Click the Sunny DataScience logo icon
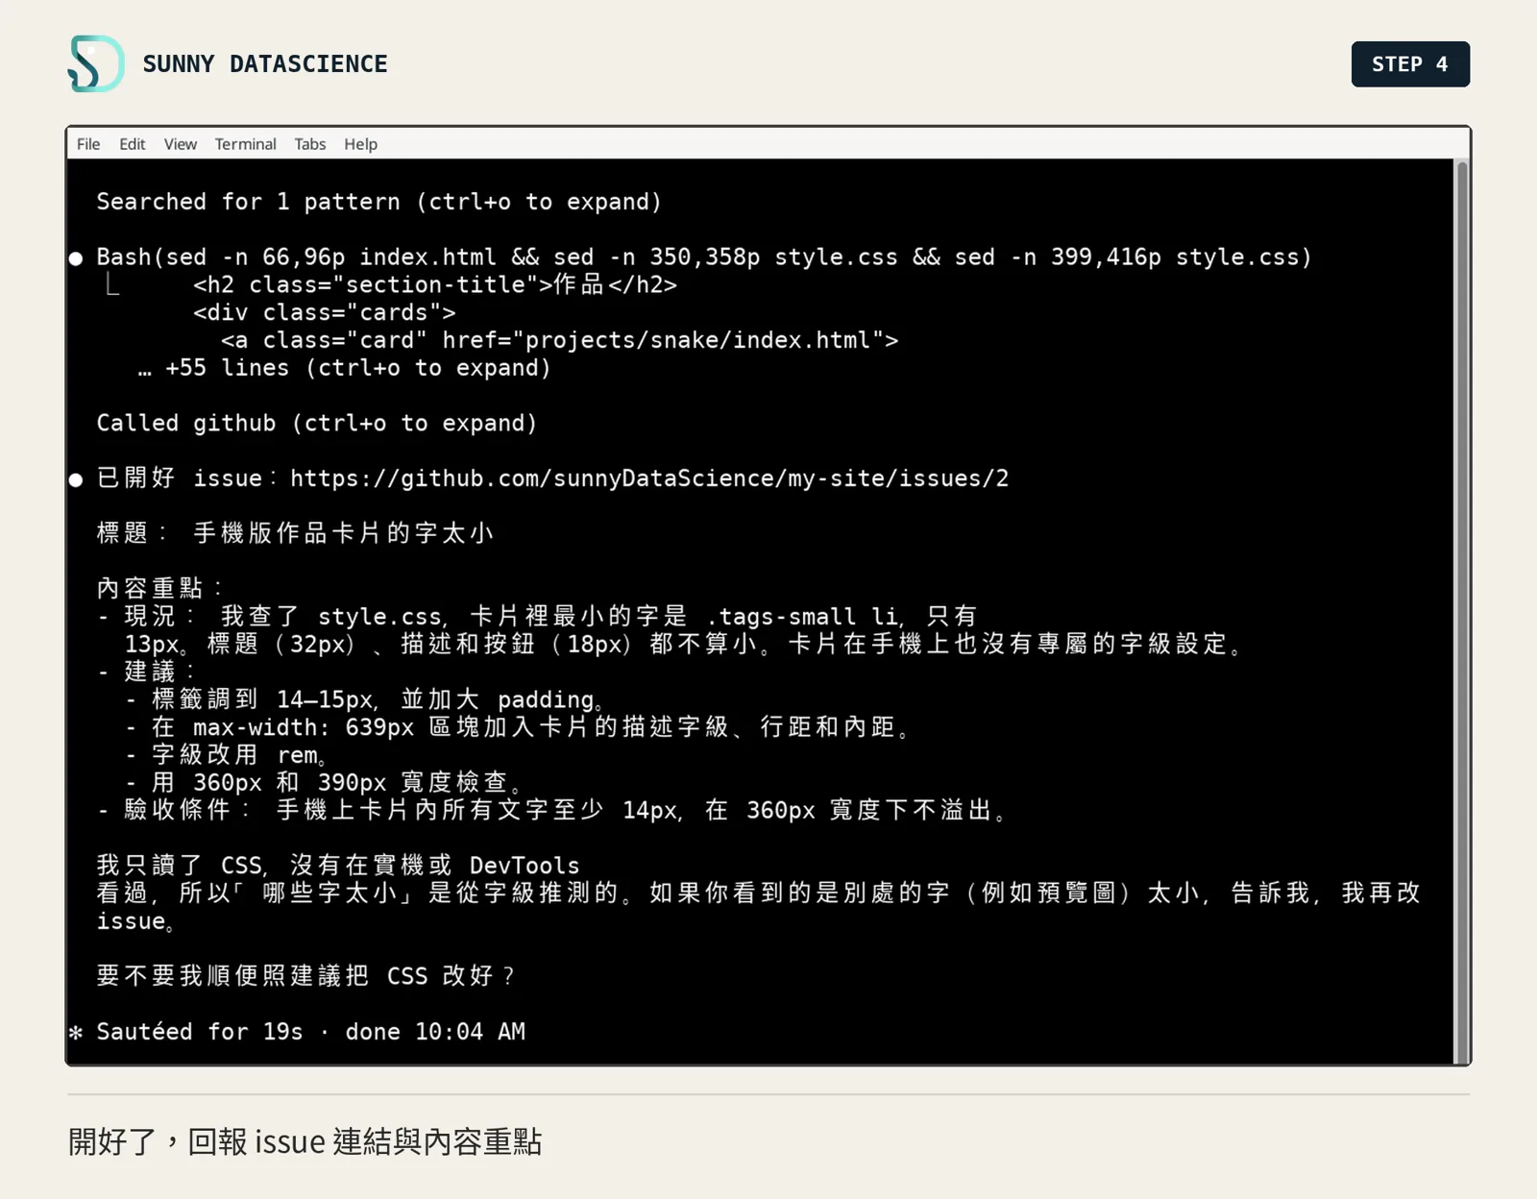 tap(96, 63)
